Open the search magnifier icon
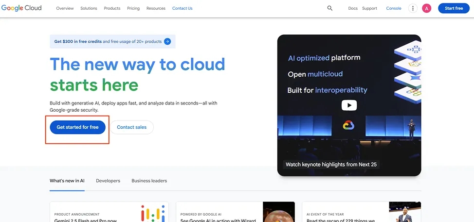The image size is (474, 222). [x=330, y=8]
